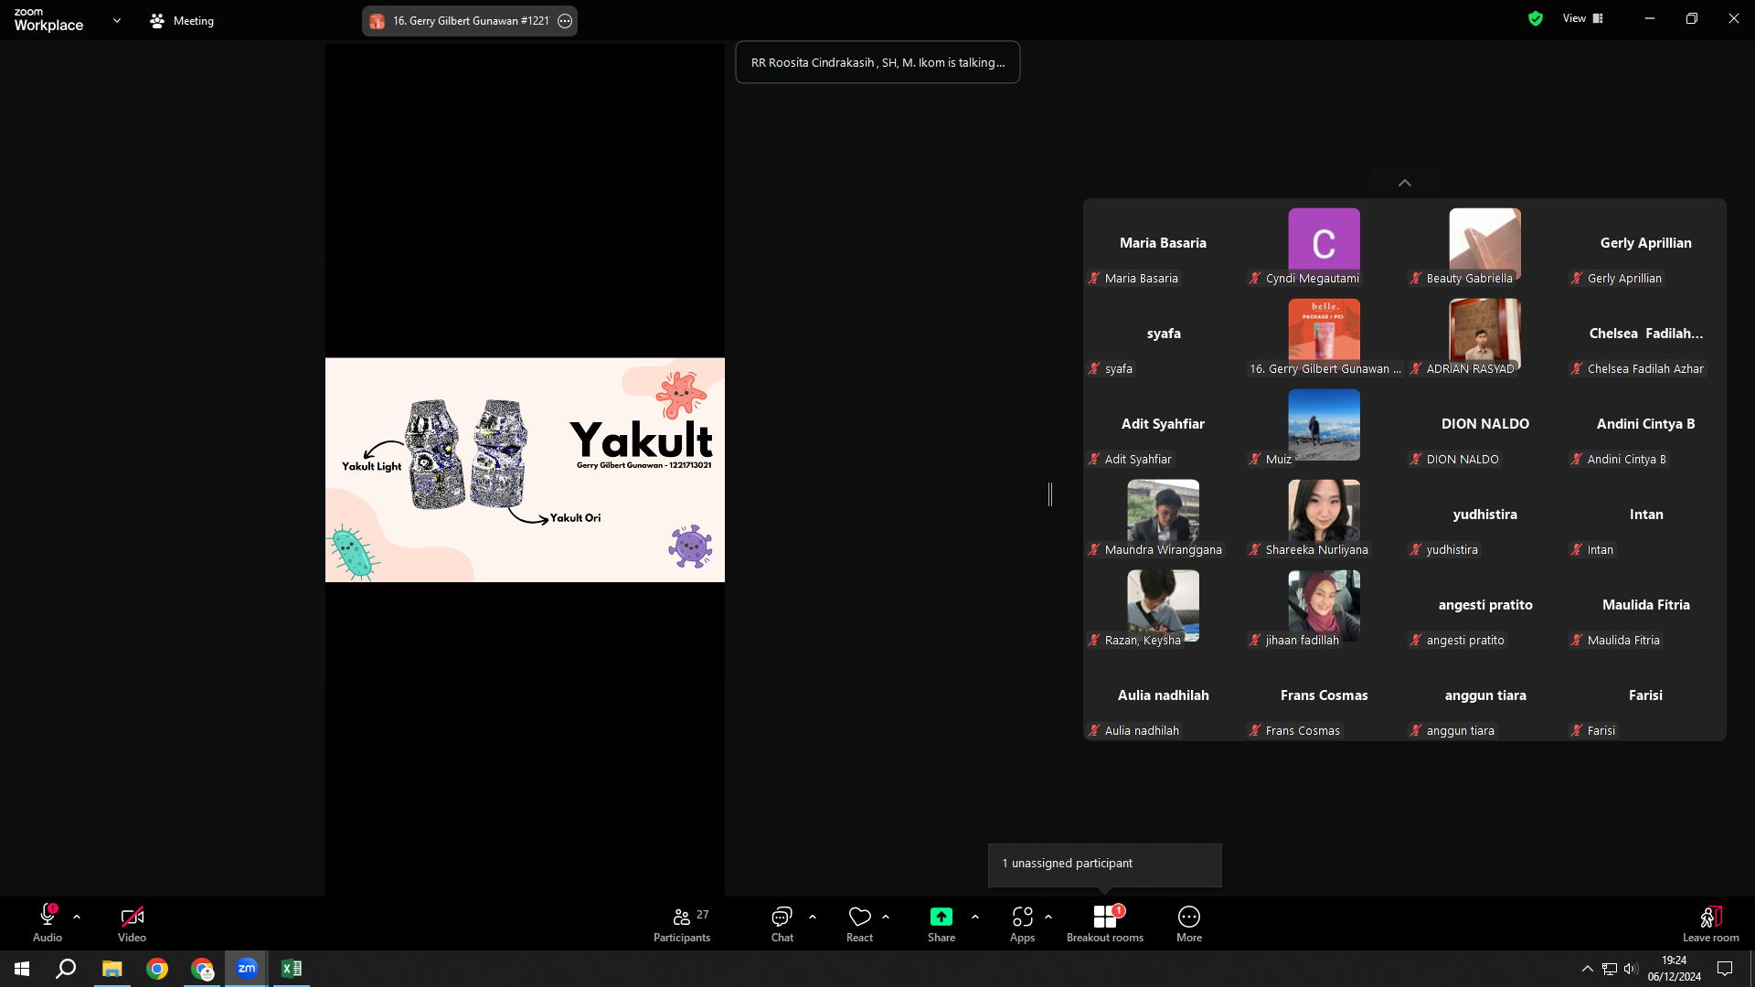Click the muted mic icon beside DION NALDO

[x=1416, y=459]
